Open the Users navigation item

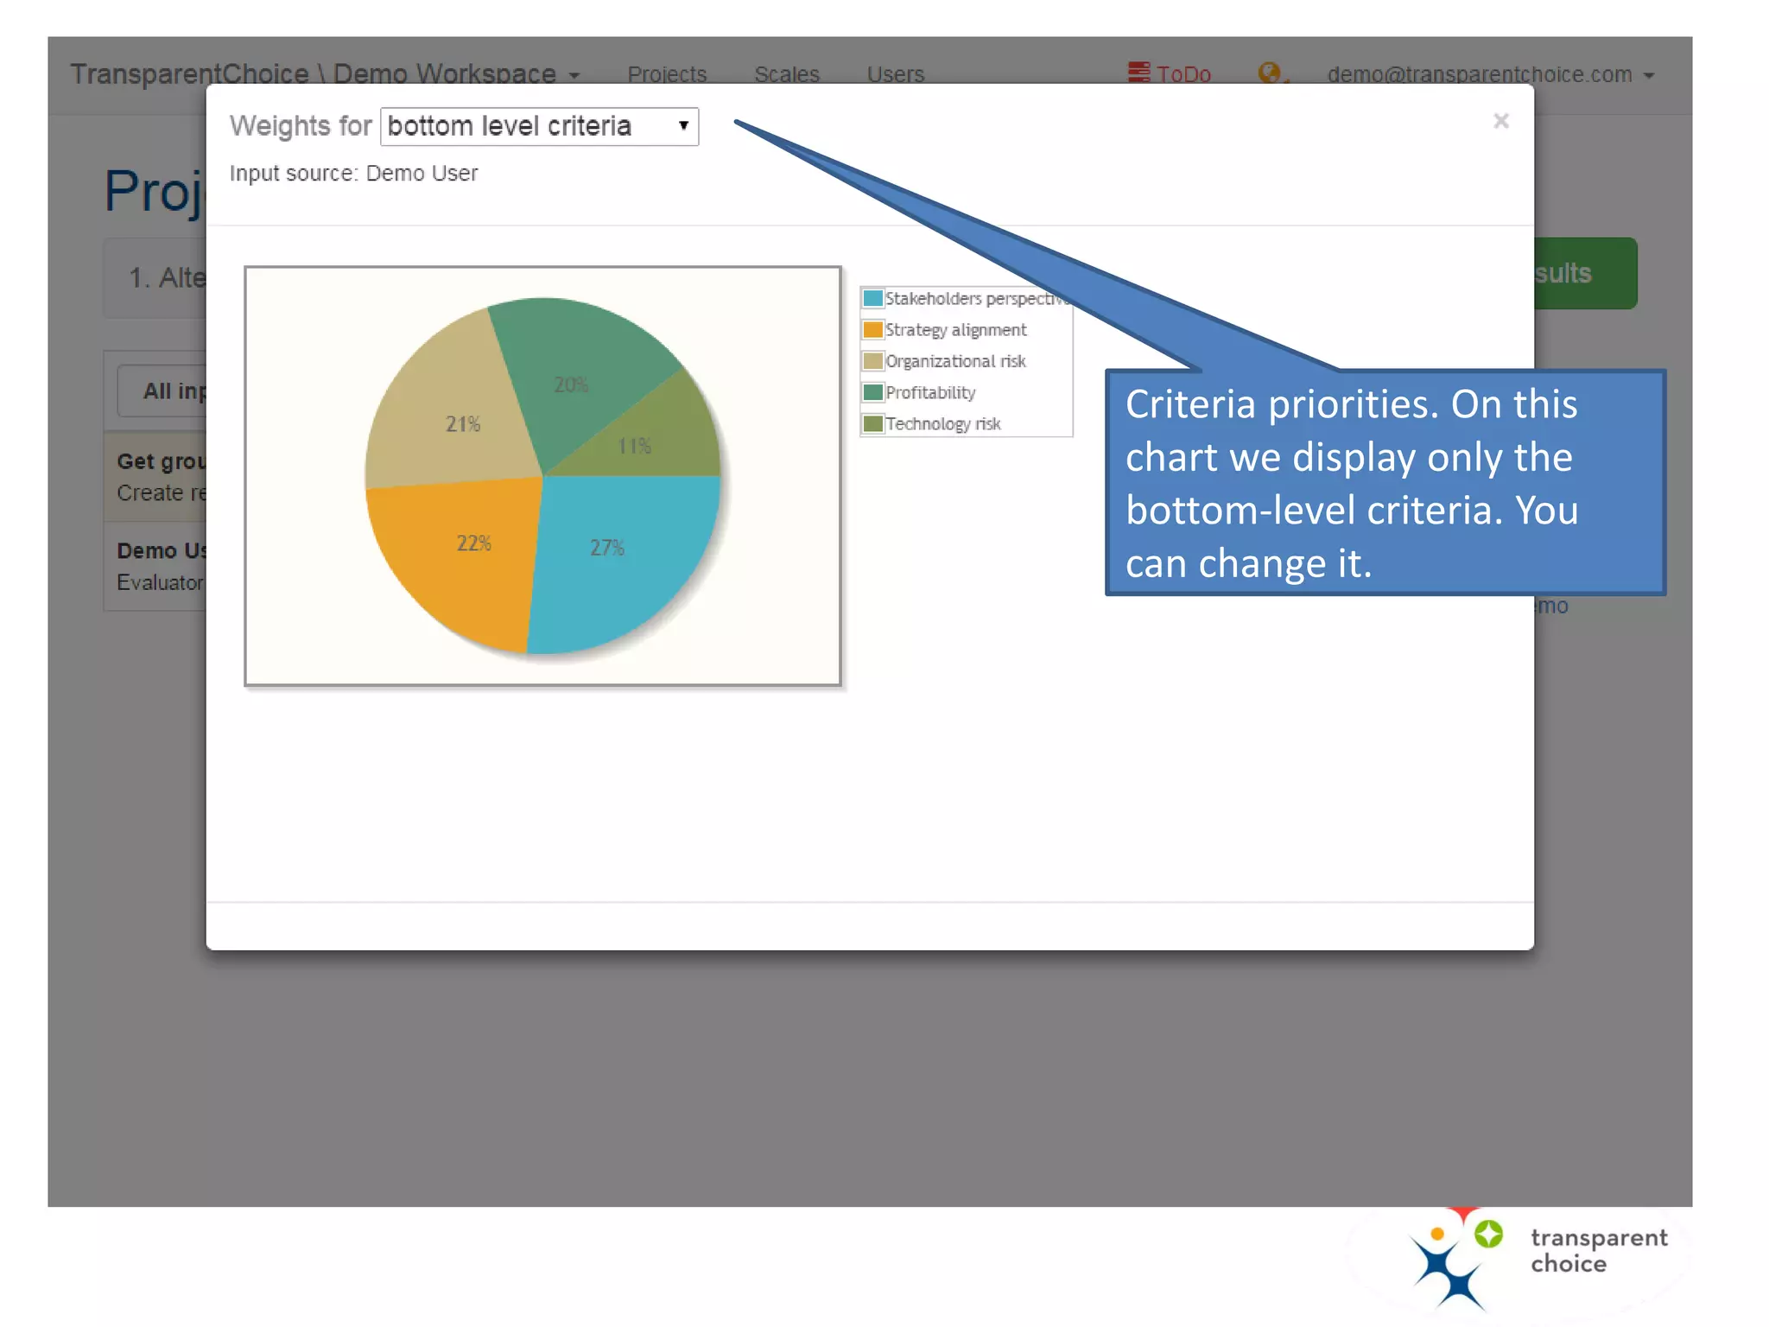pyautogui.click(x=895, y=75)
